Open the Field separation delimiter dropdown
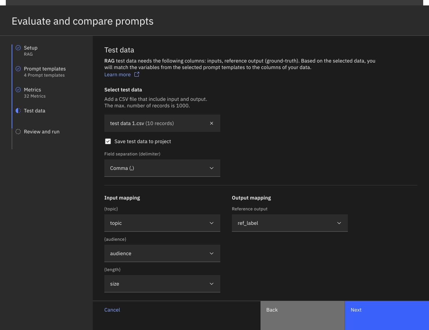 162,168
